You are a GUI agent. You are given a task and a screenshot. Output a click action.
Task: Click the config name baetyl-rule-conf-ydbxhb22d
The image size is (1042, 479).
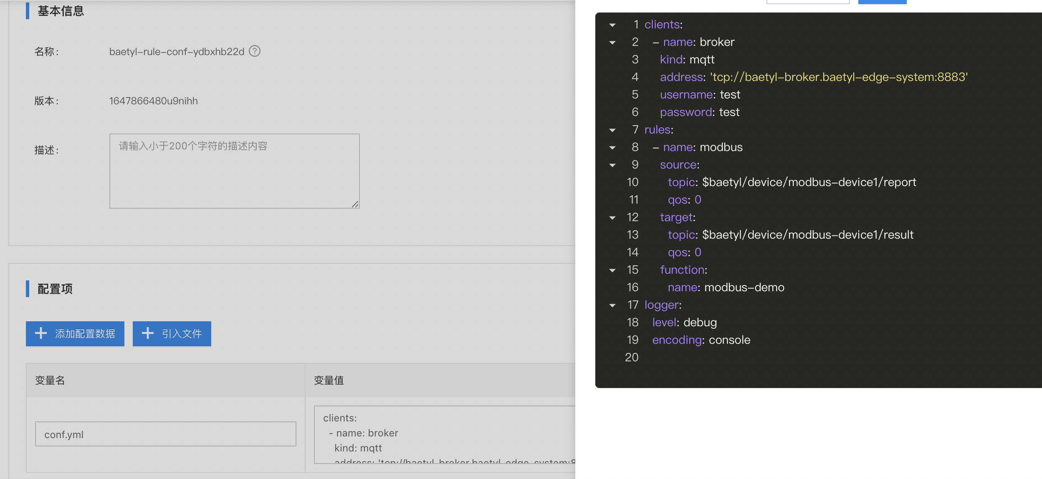pyautogui.click(x=177, y=52)
